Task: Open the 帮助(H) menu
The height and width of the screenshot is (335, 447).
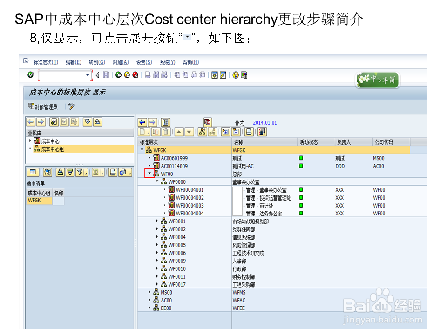Action: point(191,62)
